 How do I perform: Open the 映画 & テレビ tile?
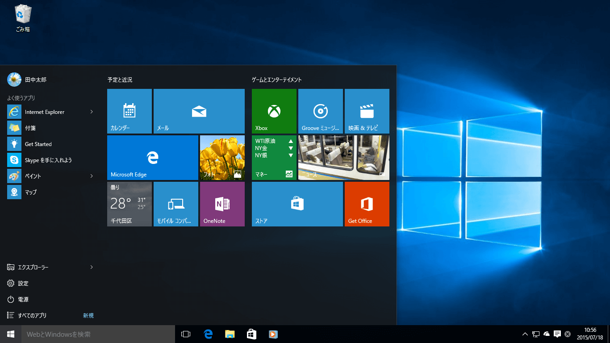pos(367,111)
